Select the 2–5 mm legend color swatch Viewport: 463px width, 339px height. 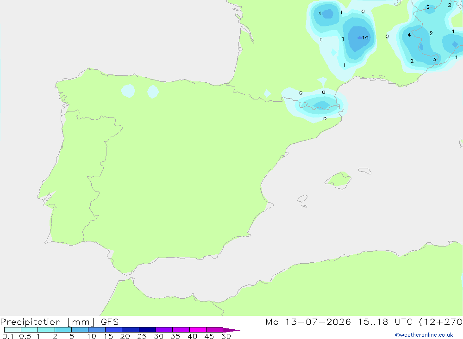63,330
